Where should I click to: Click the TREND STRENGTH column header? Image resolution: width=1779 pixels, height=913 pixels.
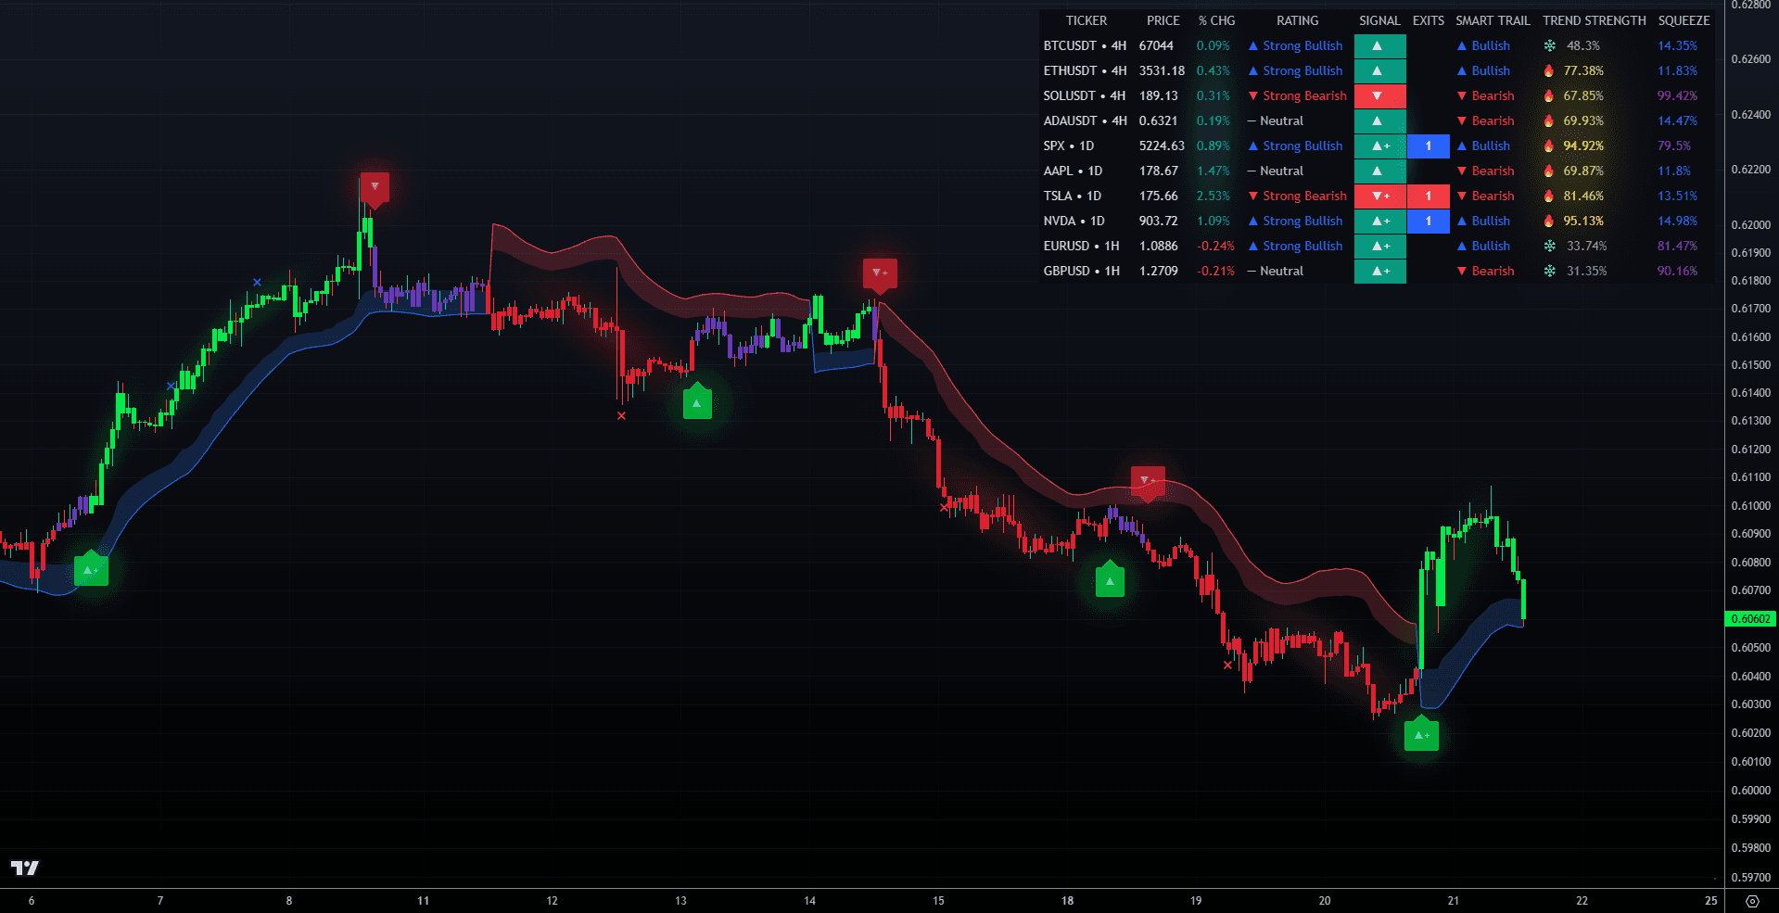point(1594,20)
